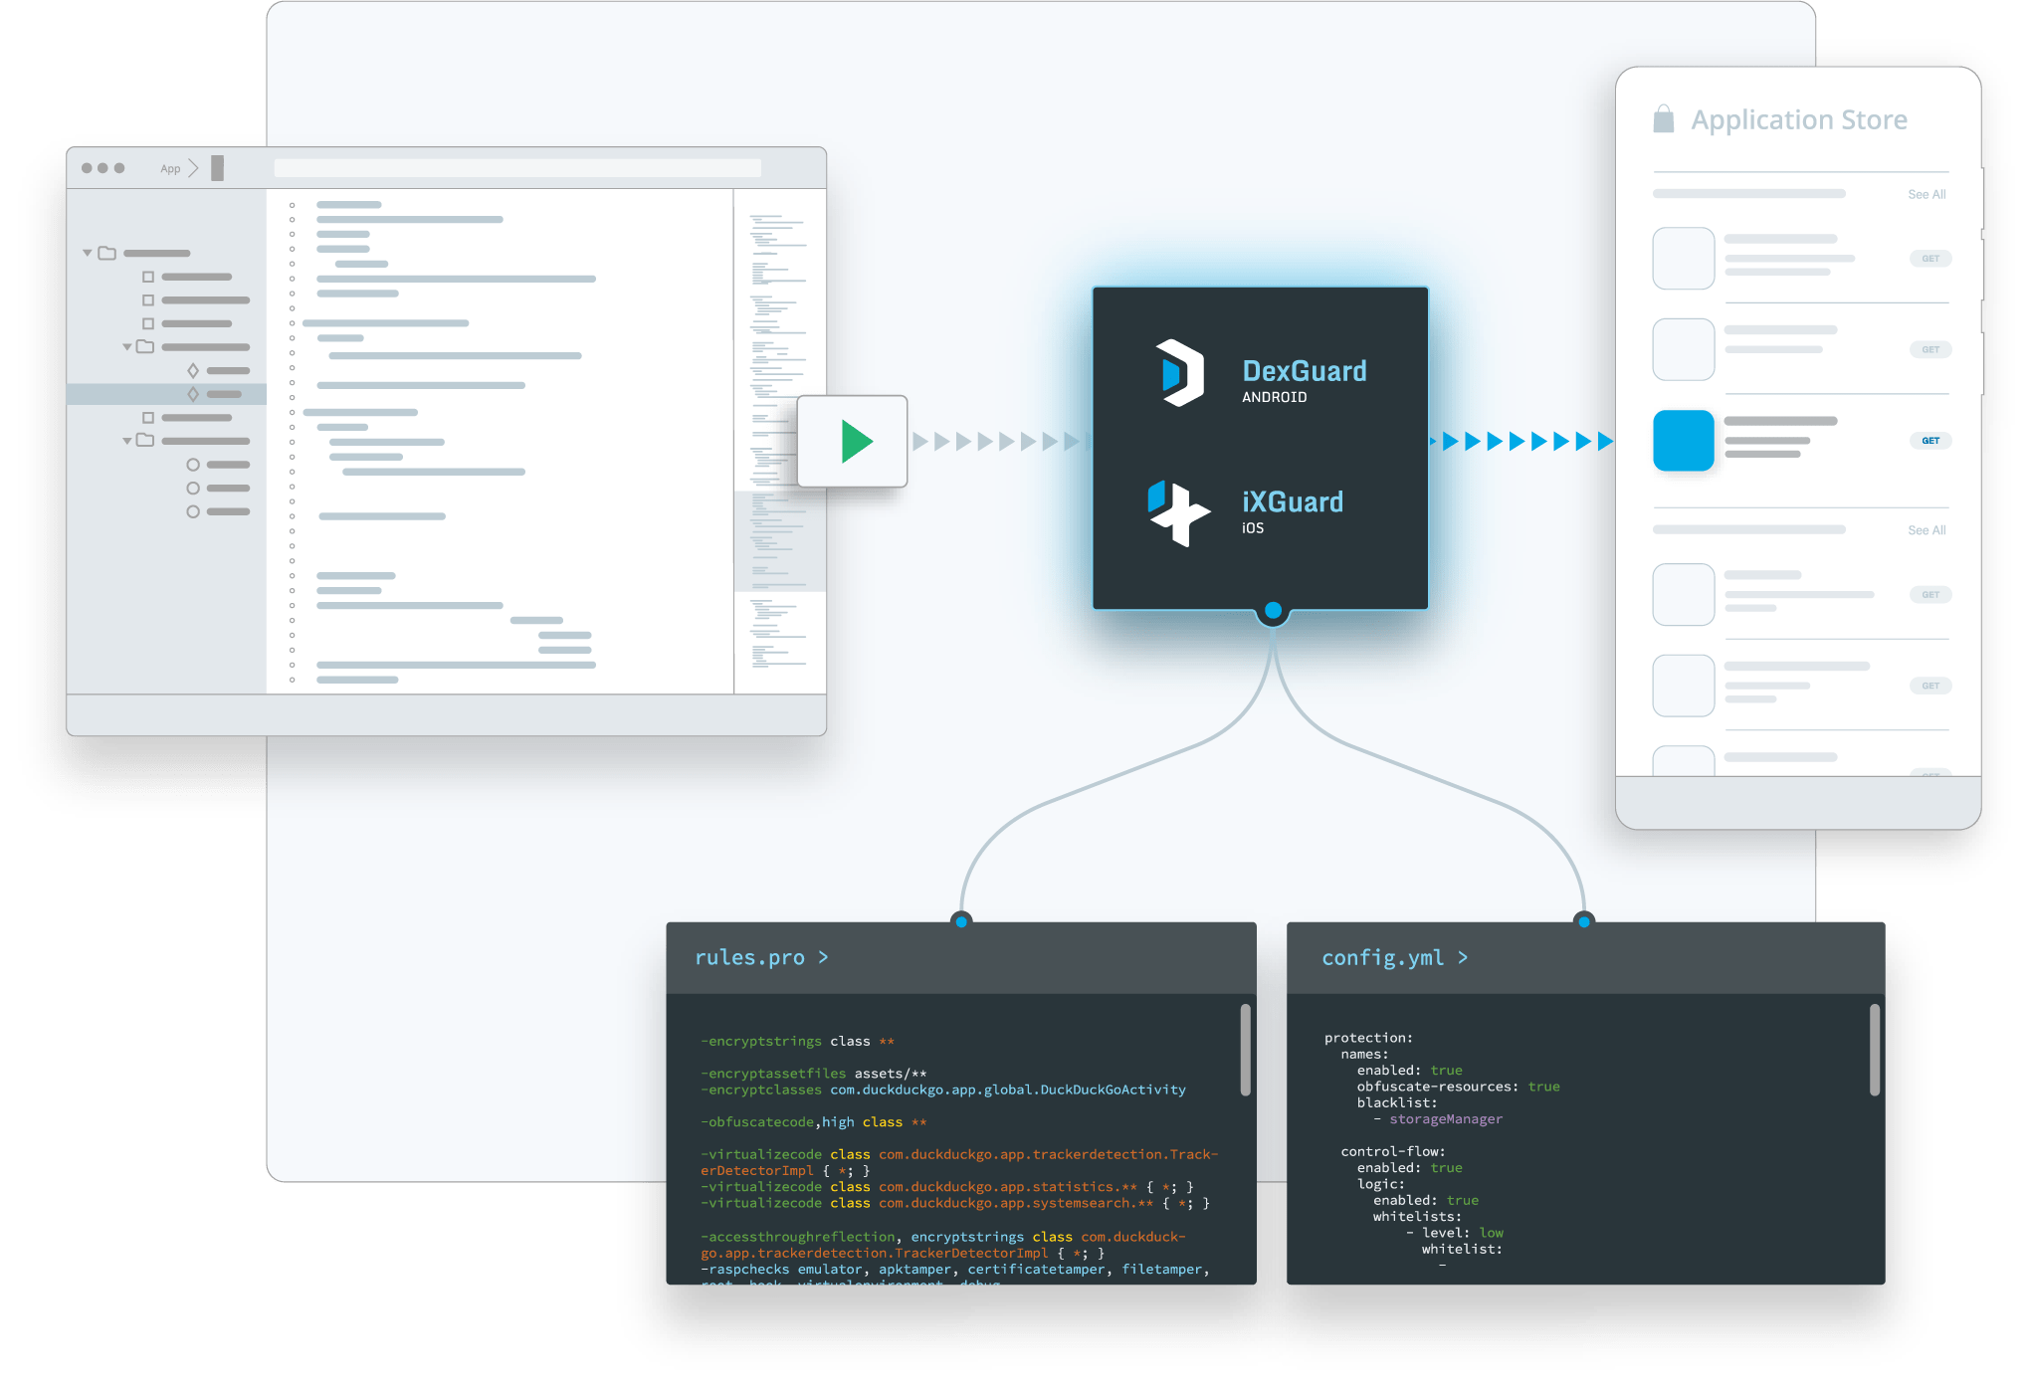Click the -encryptassetfiles assets rule line
This screenshot has height=1387, width=2028.
pyautogui.click(x=813, y=1074)
